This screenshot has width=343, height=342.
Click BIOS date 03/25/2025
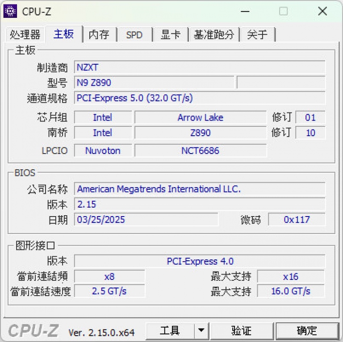click(146, 220)
